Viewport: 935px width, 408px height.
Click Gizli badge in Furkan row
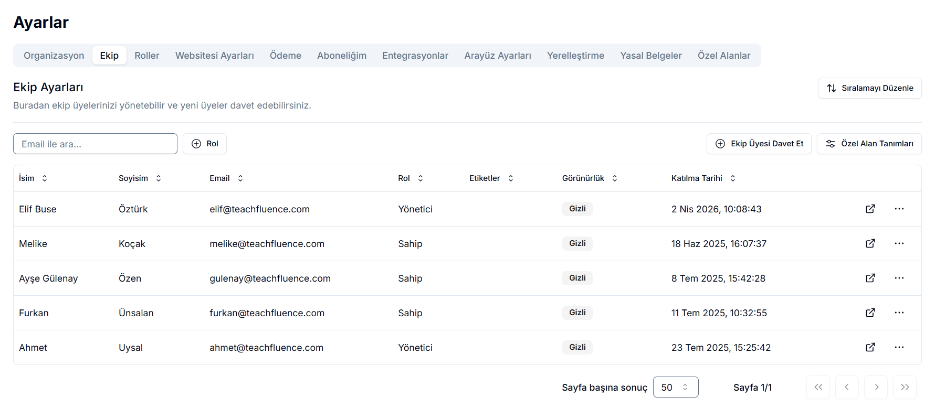tap(577, 313)
